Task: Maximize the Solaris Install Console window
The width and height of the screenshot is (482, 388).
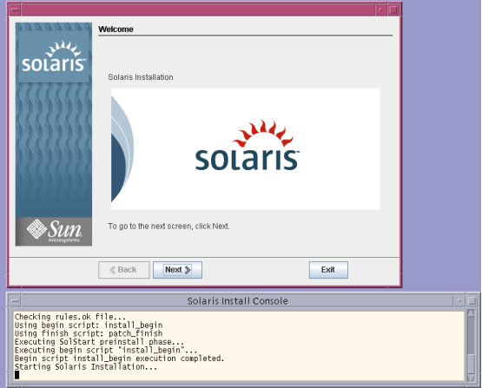Action: coord(472,300)
